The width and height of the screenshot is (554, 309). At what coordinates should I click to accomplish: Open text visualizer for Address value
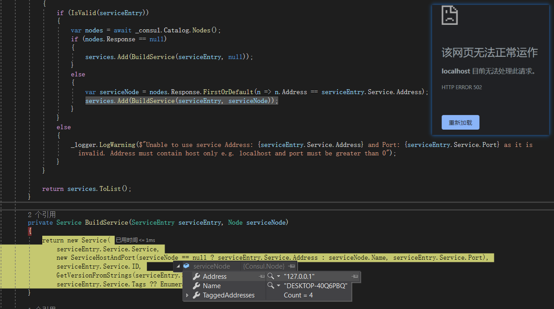271,276
